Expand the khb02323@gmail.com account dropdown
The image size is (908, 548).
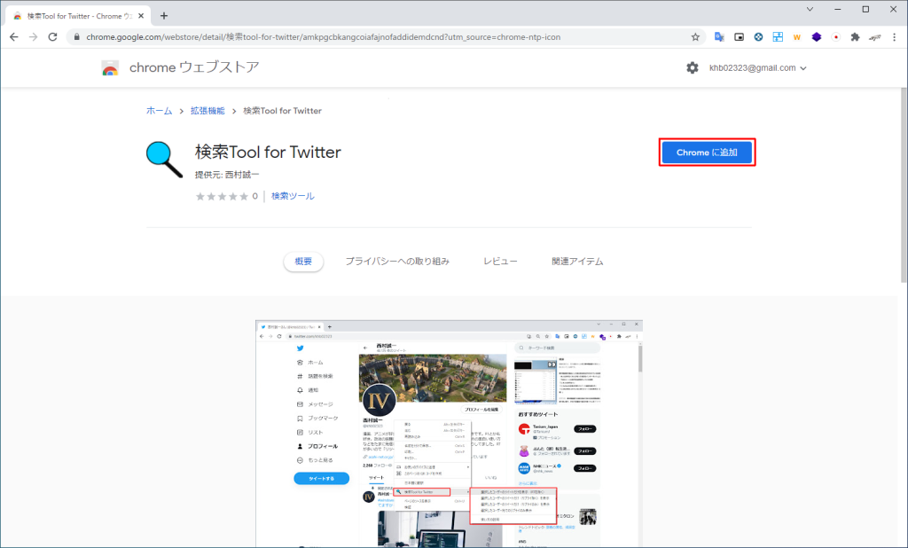(x=757, y=67)
